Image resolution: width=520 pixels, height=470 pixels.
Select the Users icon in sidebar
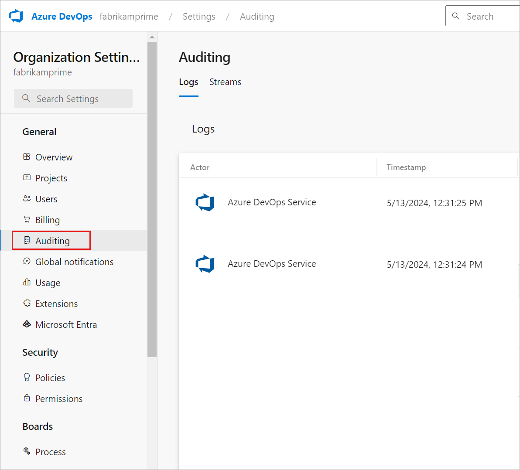coord(27,199)
